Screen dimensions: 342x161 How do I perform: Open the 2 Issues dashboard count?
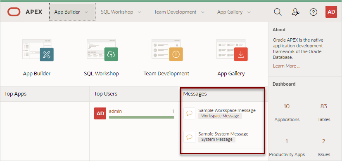click(x=323, y=141)
